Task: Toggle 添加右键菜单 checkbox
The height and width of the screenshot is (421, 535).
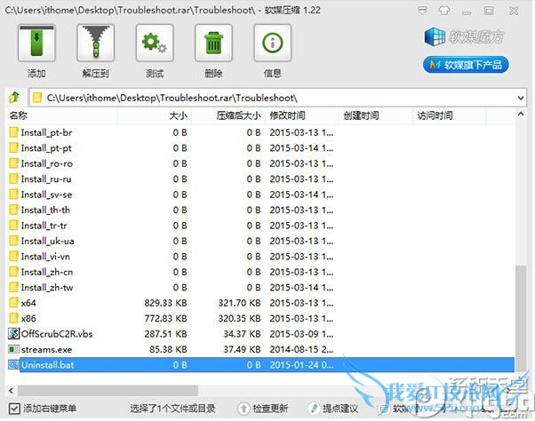Action: pyautogui.click(x=14, y=409)
